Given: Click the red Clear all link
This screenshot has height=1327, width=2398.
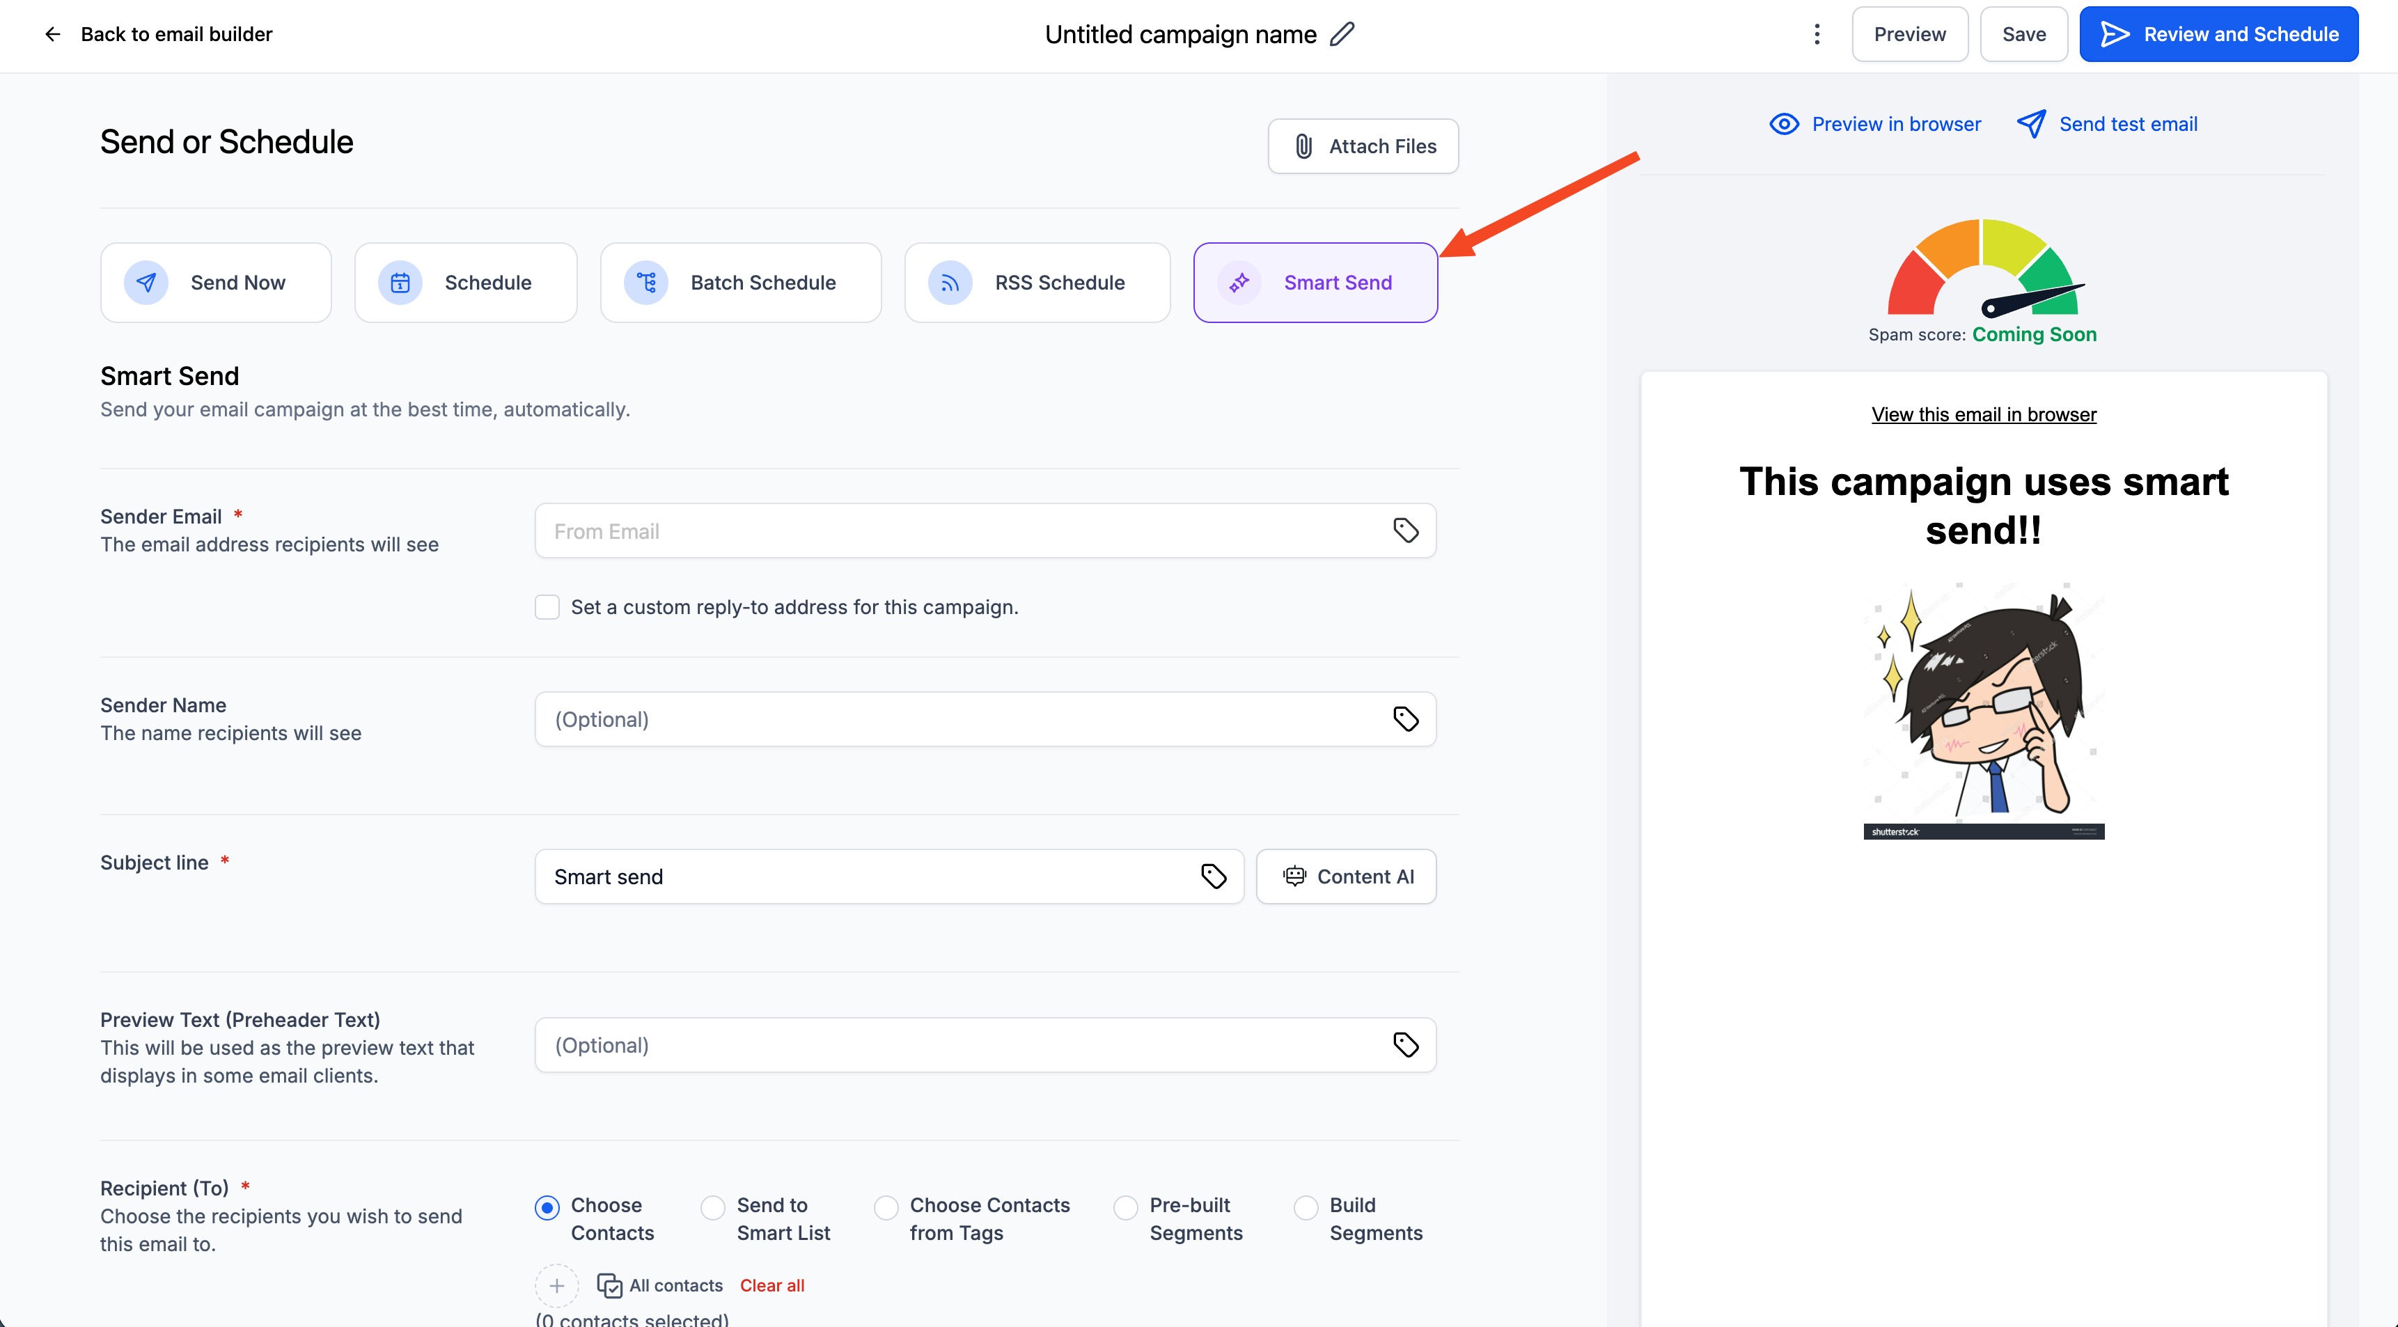Looking at the screenshot, I should tap(771, 1285).
